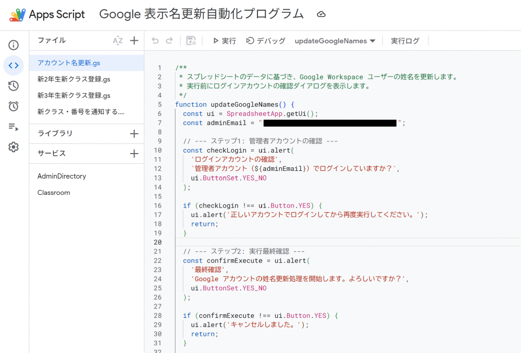
Task: Select the Editor code icon in sidebar
Action: (x=14, y=66)
